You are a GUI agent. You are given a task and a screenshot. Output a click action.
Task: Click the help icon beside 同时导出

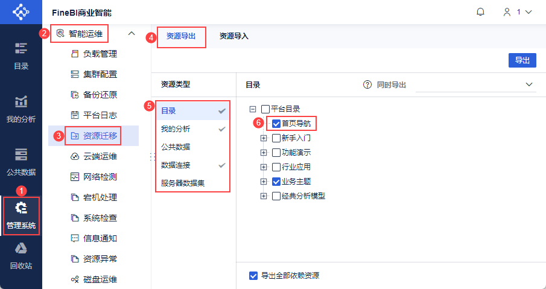click(367, 84)
